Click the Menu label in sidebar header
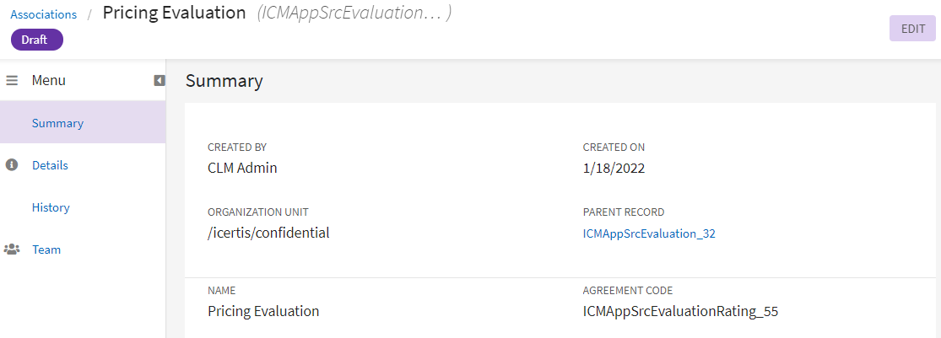The width and height of the screenshot is (941, 338). point(49,81)
